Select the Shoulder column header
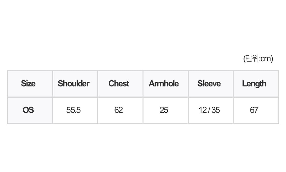The height and width of the screenshot is (172, 286). [73, 84]
